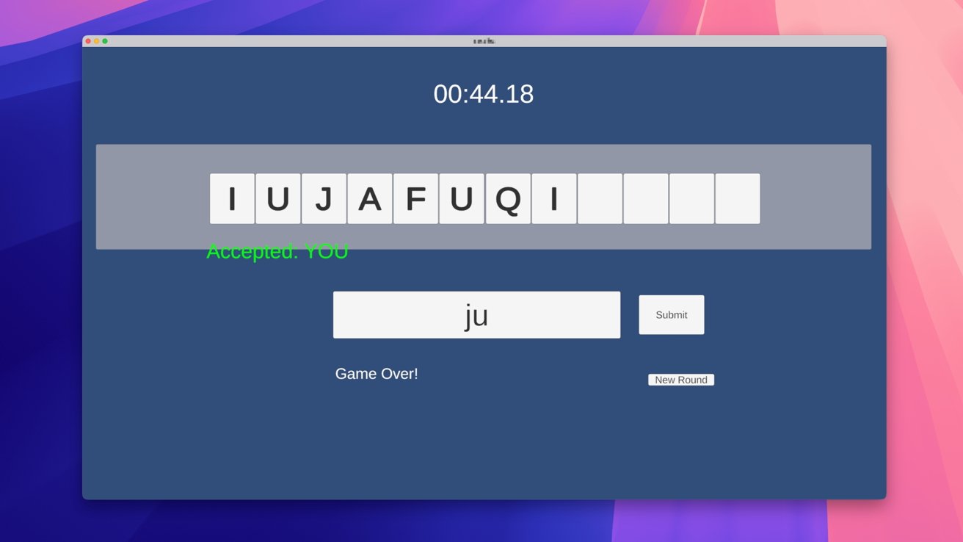Start a New Round
Viewport: 963px width, 542px height.
pos(681,380)
